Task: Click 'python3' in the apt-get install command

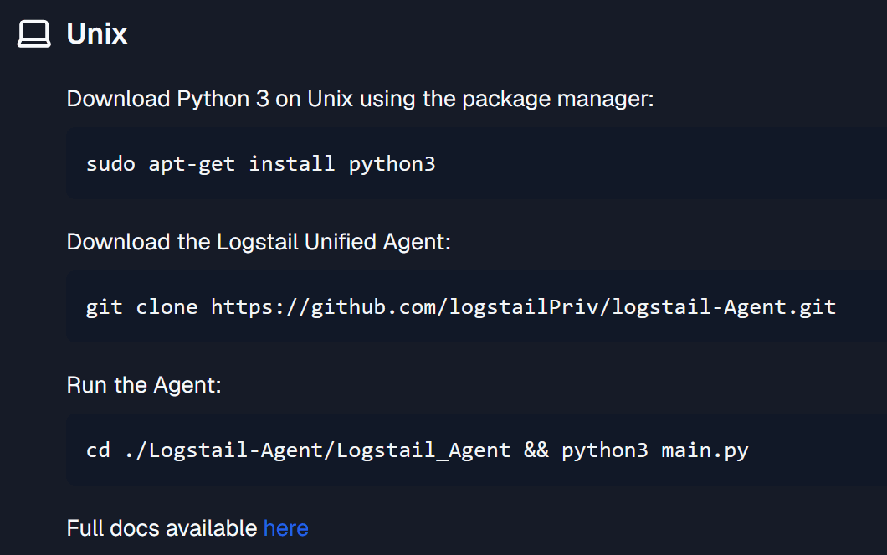Action: (392, 165)
